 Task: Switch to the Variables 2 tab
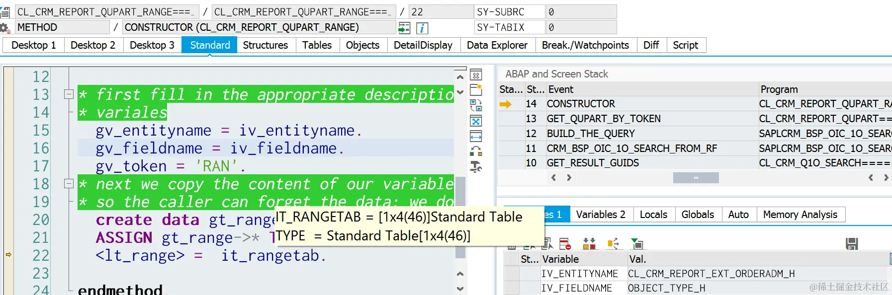coord(601,215)
